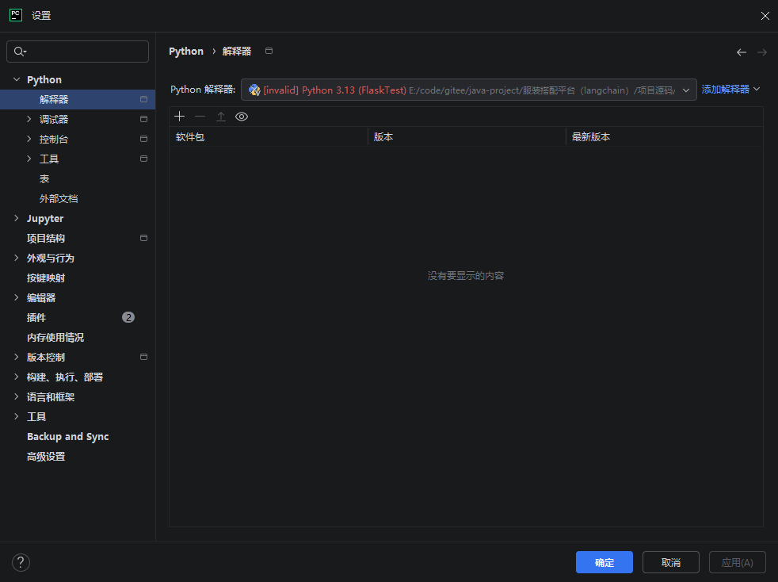Click the upgrade package arrow icon

221,117
